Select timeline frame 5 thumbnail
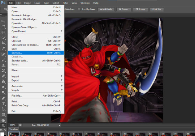The height and width of the screenshot is (136, 195). click(x=64, y=134)
